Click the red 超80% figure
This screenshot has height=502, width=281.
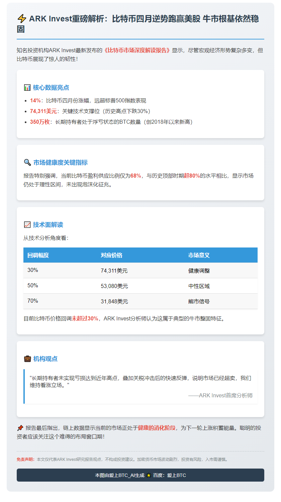coord(192,176)
